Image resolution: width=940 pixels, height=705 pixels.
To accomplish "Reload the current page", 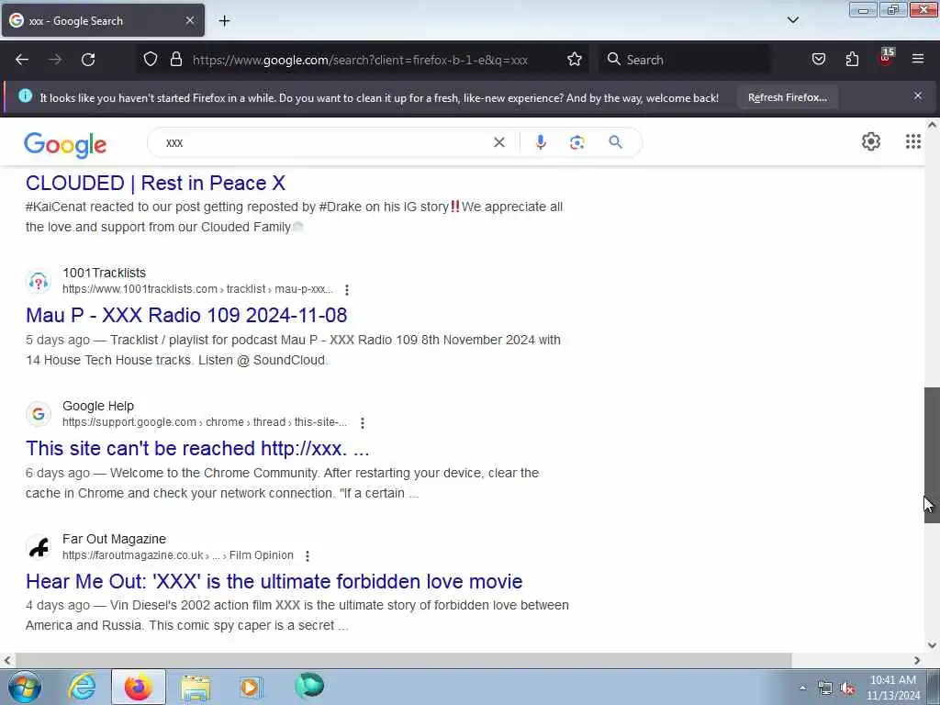I will tap(88, 60).
